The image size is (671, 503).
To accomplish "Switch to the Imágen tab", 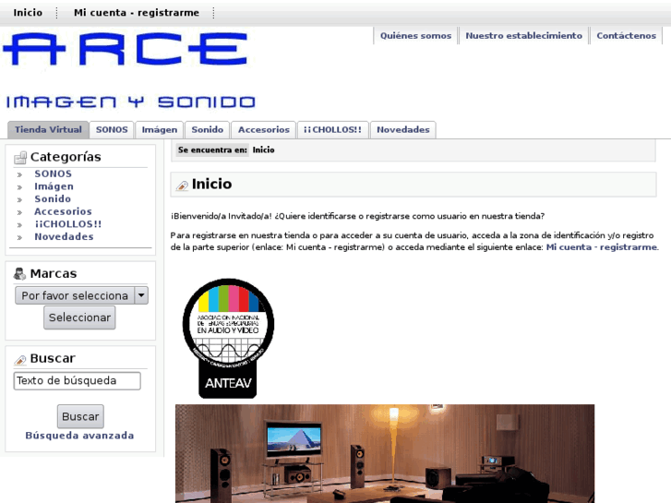I will click(159, 130).
